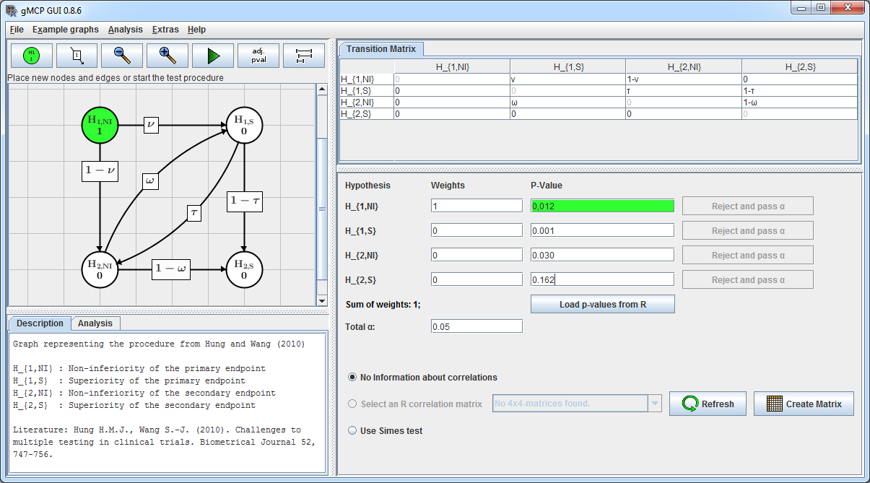This screenshot has height=483, width=870.
Task: Click the zoom in magnifier icon
Action: 168,56
